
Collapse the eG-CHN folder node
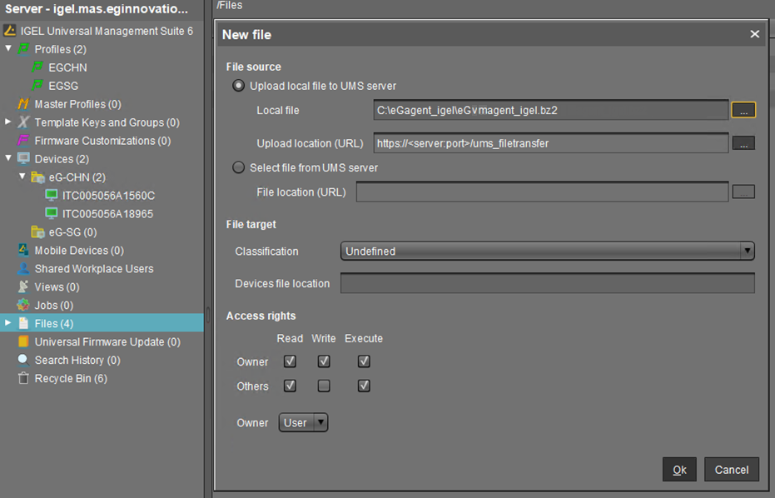[22, 177]
